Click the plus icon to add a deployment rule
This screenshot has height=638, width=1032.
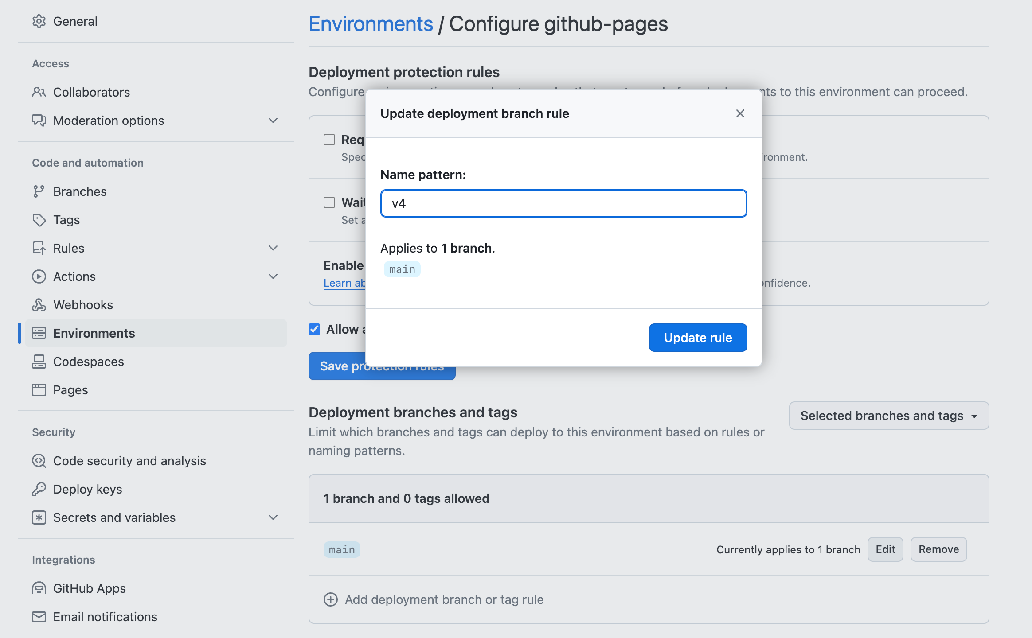click(331, 599)
